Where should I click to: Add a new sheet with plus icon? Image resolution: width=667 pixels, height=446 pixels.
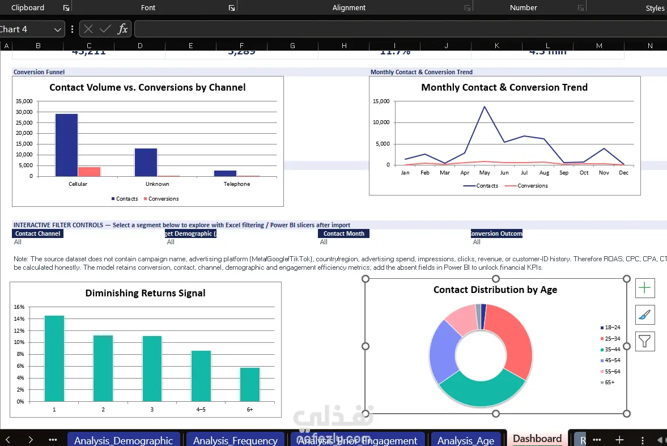tap(619, 440)
